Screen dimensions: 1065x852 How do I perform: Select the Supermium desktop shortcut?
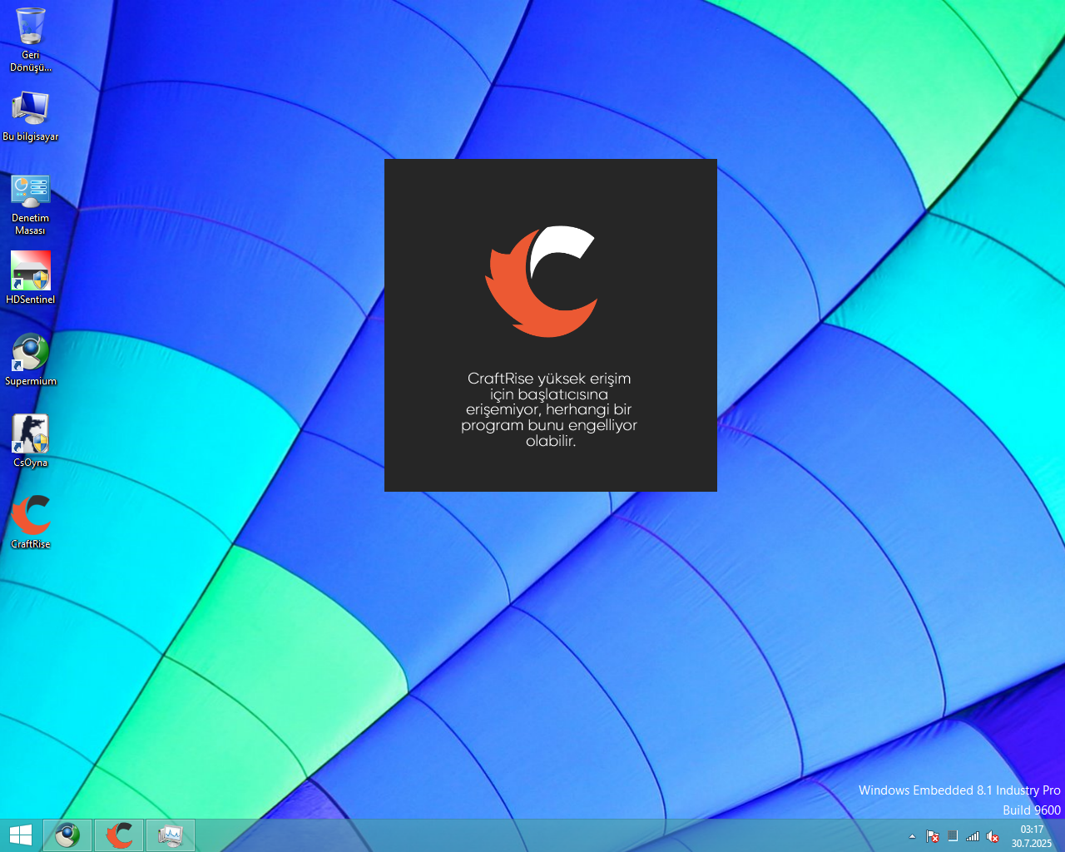(x=31, y=359)
